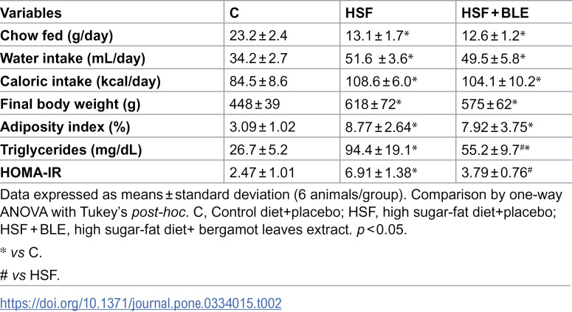Click the HOMA-IR row label
The image size is (572, 312).
[x=31, y=173]
